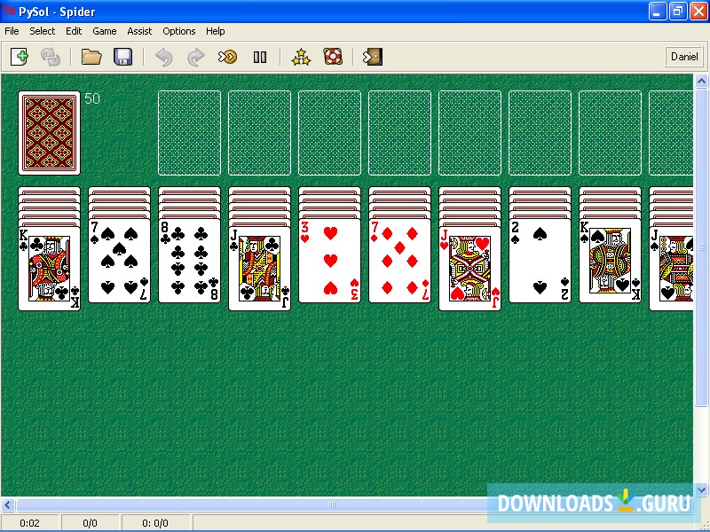Open the File menu
Image resolution: width=710 pixels, height=532 pixels.
pos(12,31)
